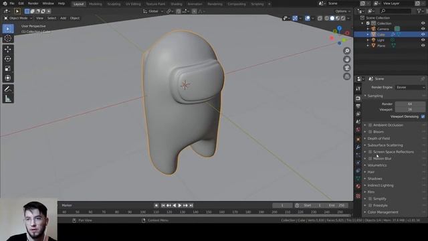The image size is (428, 241).
Task: Click the Blender logo icon
Action: pos(5,3)
